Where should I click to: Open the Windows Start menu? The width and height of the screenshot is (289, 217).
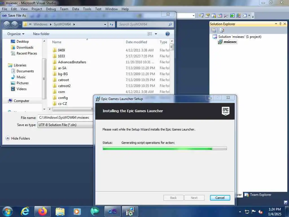point(8,211)
